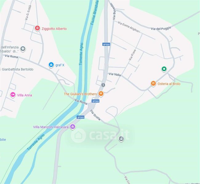This screenshot has height=184, width=200.
Task: Click the red Ziggiotto Alberto home pin
Action: (x=37, y=28)
